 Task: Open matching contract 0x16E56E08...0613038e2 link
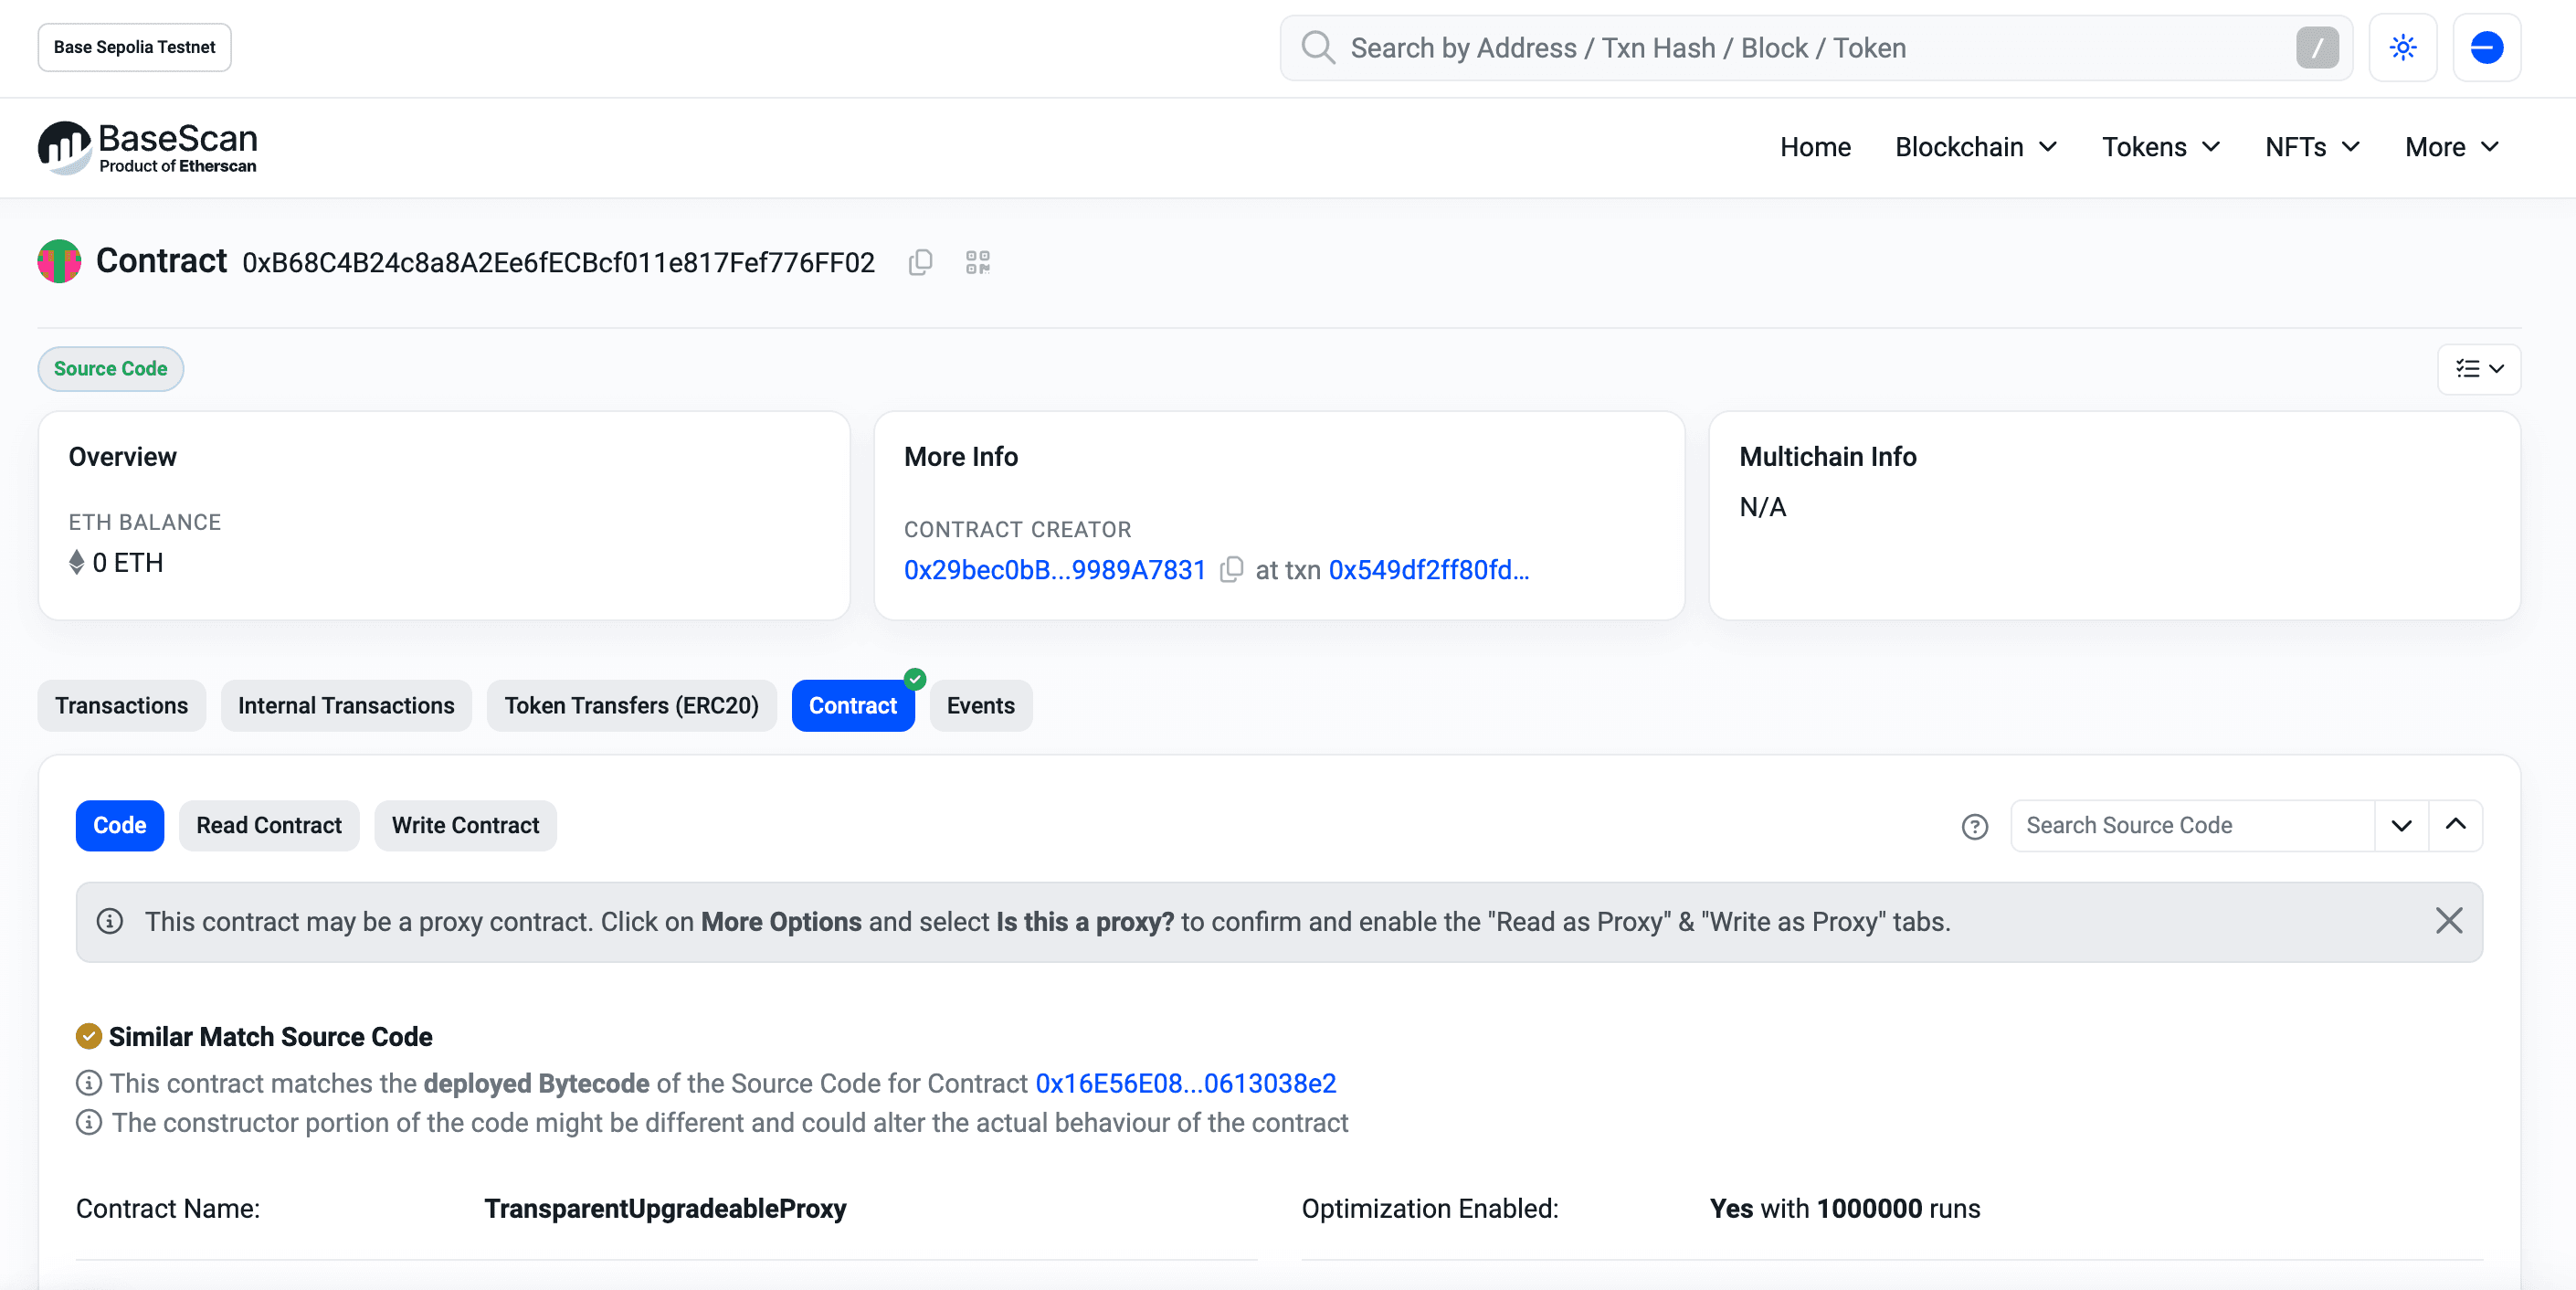pyautogui.click(x=1185, y=1083)
